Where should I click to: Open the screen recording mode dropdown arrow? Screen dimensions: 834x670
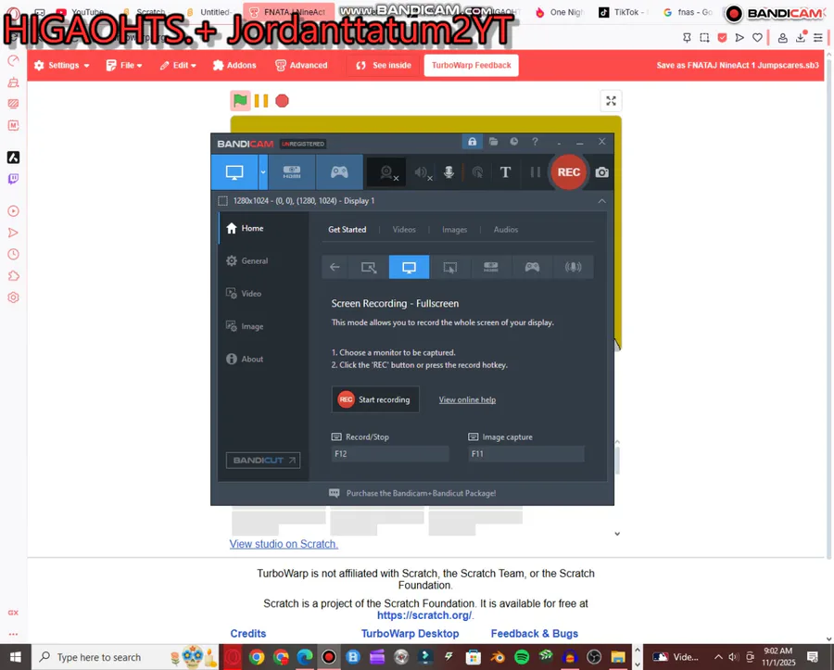click(x=263, y=172)
